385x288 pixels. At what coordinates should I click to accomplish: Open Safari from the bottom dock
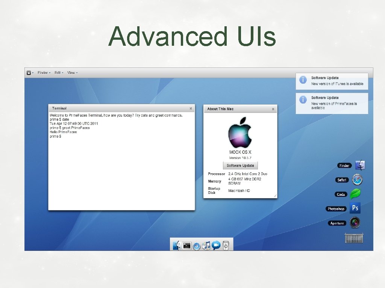(197, 246)
